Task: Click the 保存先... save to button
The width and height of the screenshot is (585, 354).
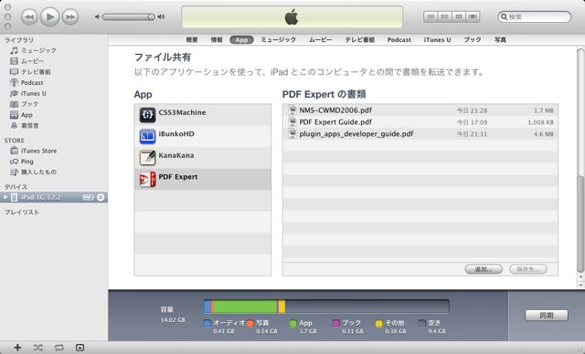Action: pos(528,269)
